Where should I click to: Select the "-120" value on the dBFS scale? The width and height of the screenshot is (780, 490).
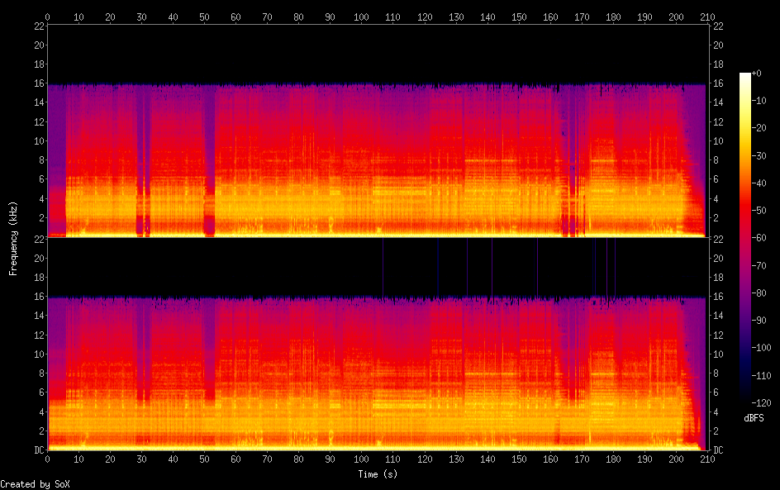(761, 403)
